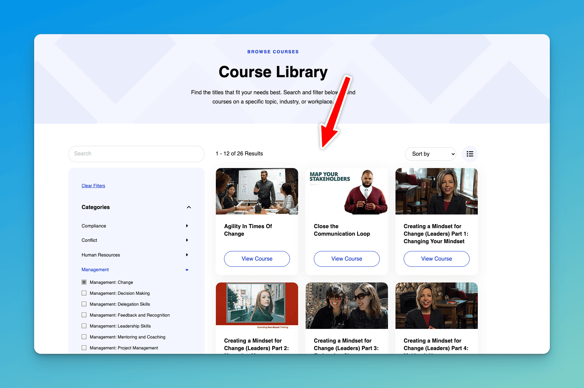Image resolution: width=584 pixels, height=388 pixels.
Task: Uncheck Management: Change filter
Action: coord(84,282)
